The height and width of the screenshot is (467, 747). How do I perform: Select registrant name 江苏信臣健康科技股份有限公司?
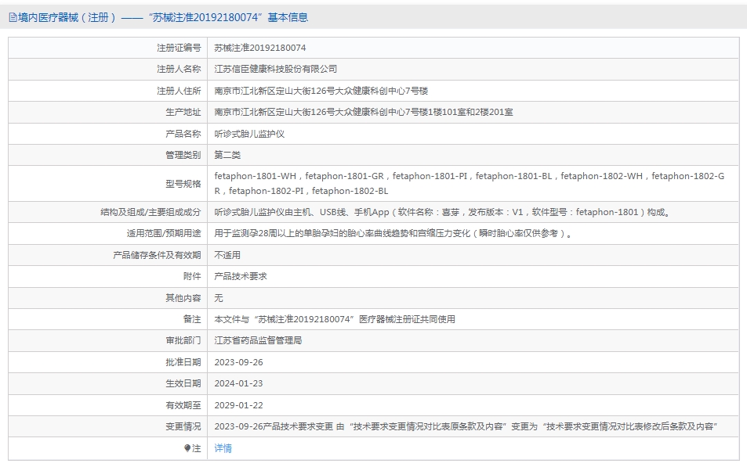coord(275,69)
